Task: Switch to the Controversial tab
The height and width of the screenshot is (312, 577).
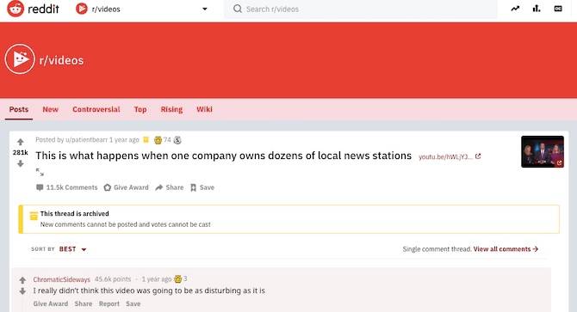Action: [x=96, y=109]
